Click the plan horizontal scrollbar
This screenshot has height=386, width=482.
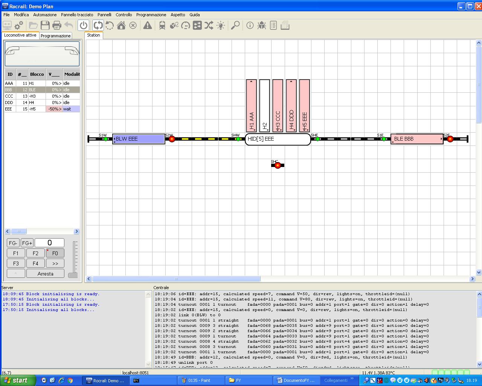[176, 279]
